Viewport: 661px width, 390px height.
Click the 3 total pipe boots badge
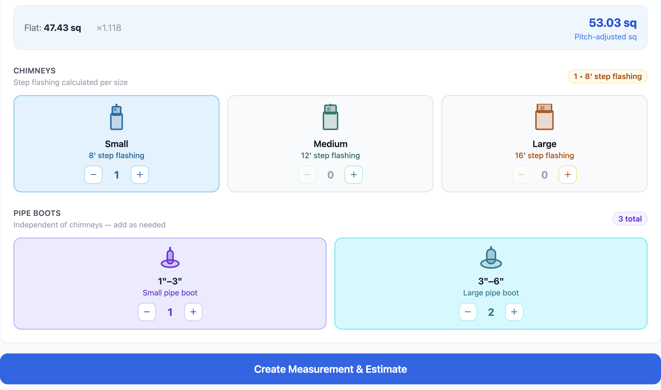(x=630, y=219)
